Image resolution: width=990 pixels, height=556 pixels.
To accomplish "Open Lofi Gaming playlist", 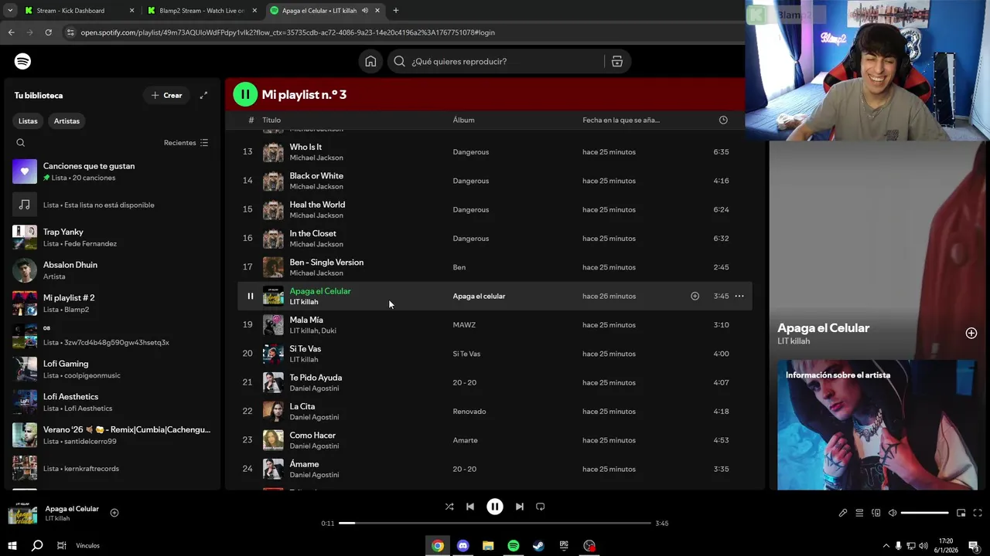I will coord(112,369).
